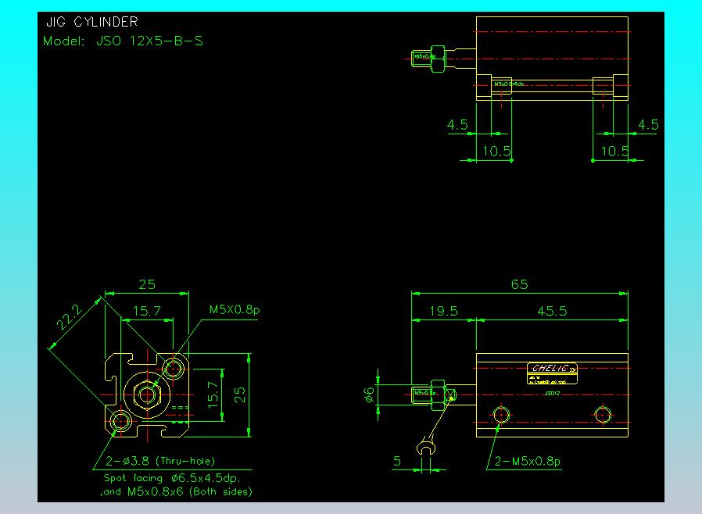The height and width of the screenshot is (514, 702).
Task: Select the left M5 port hole on side view
Action: tap(501, 415)
